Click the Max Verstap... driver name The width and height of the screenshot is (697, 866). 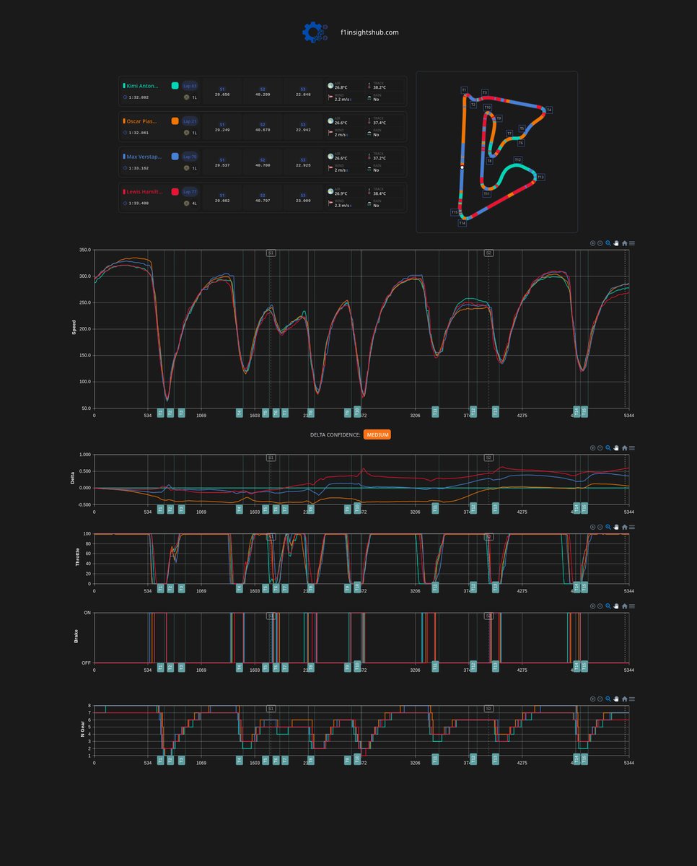144,157
